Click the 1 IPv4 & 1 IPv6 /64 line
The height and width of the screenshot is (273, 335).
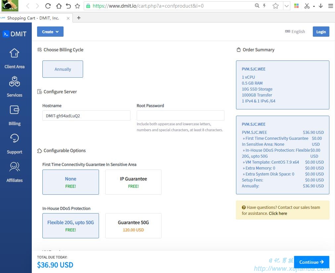click(x=259, y=101)
